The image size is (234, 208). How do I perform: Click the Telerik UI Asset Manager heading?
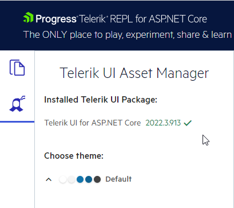134,73
